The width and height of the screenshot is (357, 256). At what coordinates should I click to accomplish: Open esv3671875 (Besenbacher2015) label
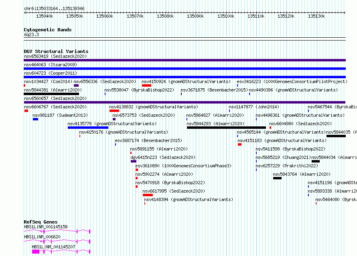pyautogui.click(x=214, y=90)
